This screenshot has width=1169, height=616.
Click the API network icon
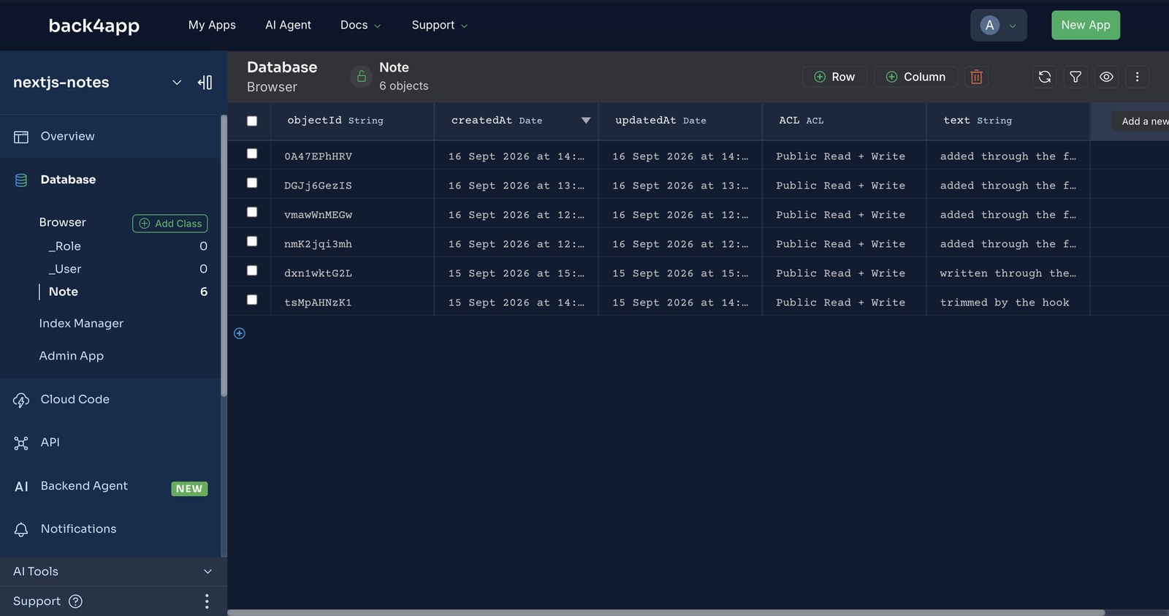21,443
